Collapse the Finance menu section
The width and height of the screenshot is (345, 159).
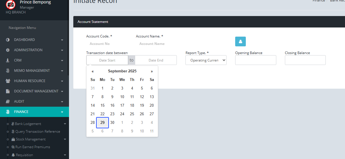point(62,112)
